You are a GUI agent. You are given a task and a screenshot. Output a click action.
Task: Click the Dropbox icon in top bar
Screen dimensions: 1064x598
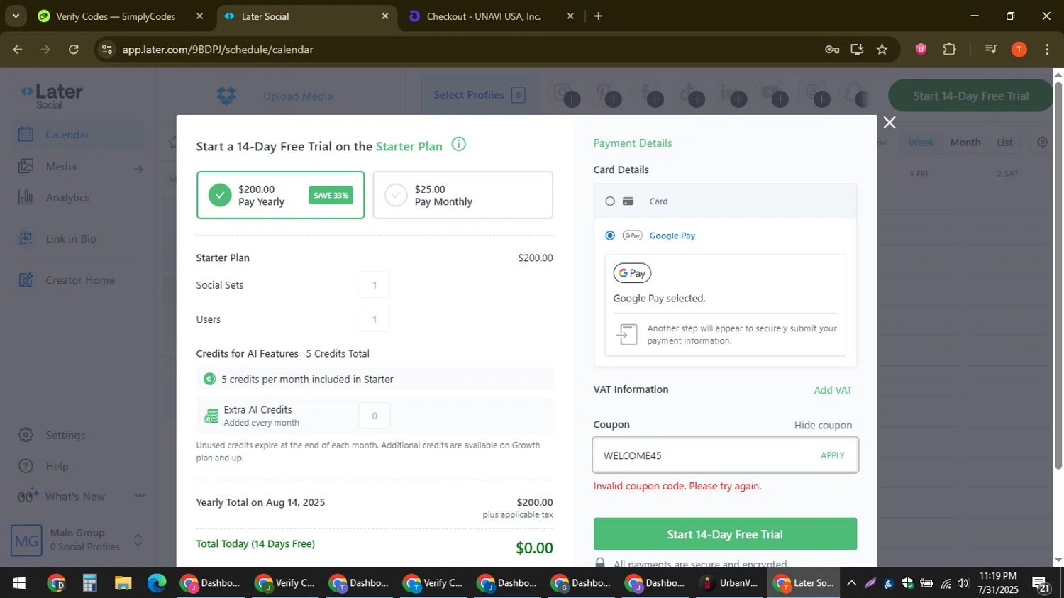point(226,96)
